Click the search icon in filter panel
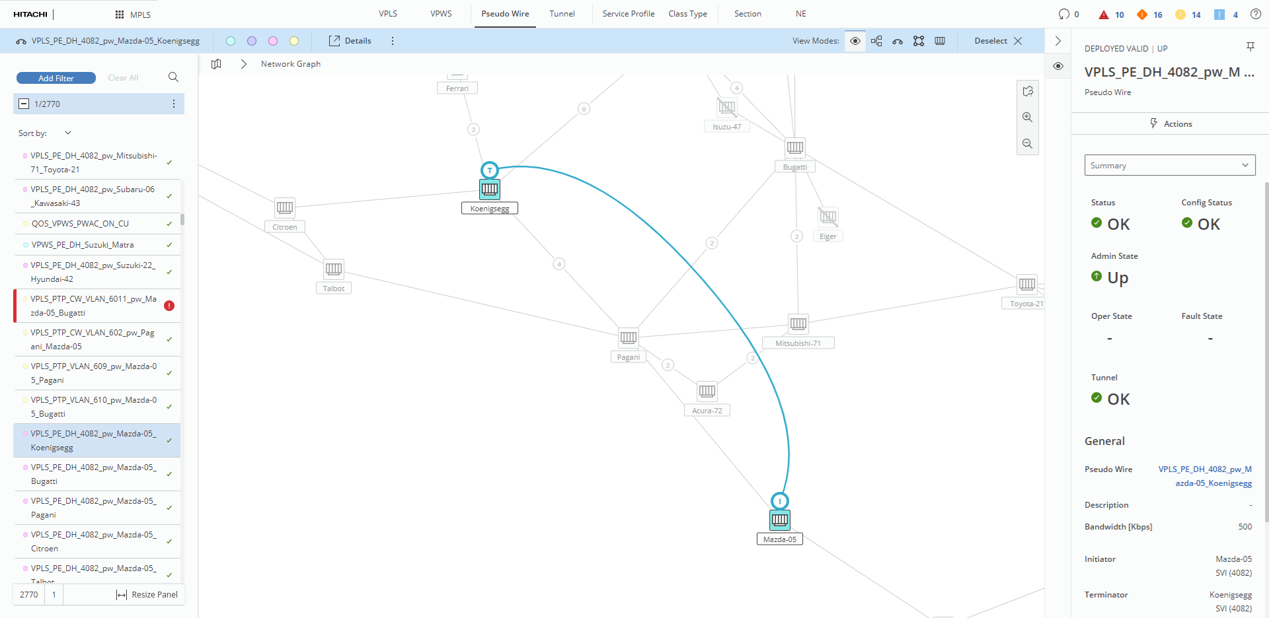The height and width of the screenshot is (618, 1269). [173, 77]
